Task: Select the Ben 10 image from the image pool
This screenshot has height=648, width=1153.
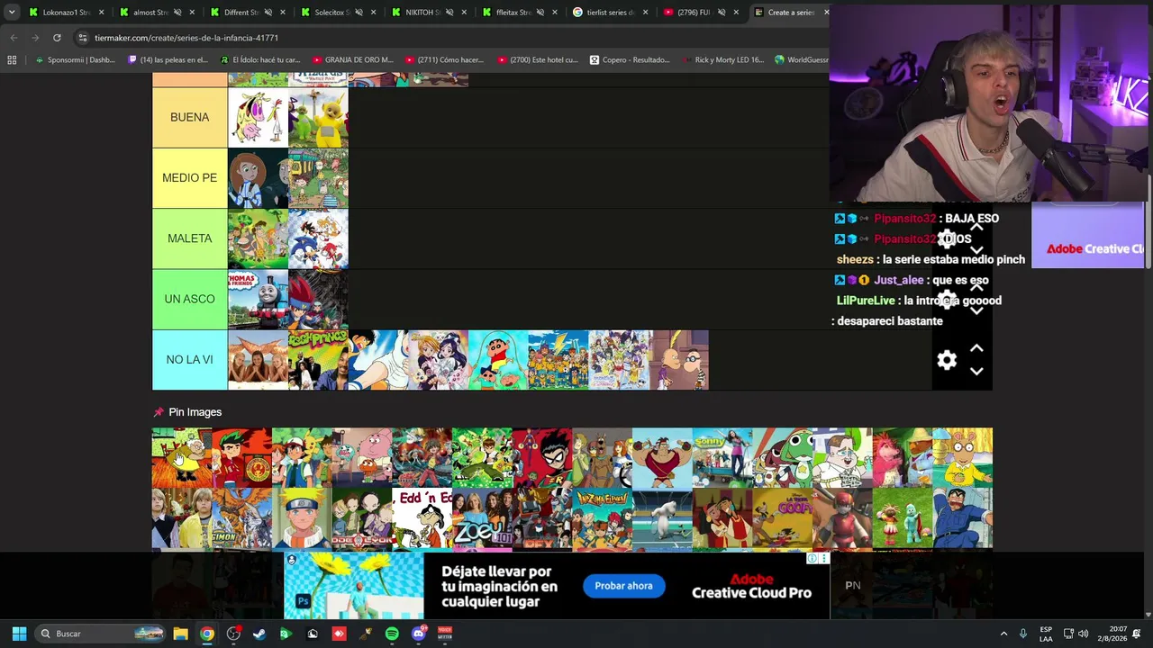Action: (x=482, y=457)
